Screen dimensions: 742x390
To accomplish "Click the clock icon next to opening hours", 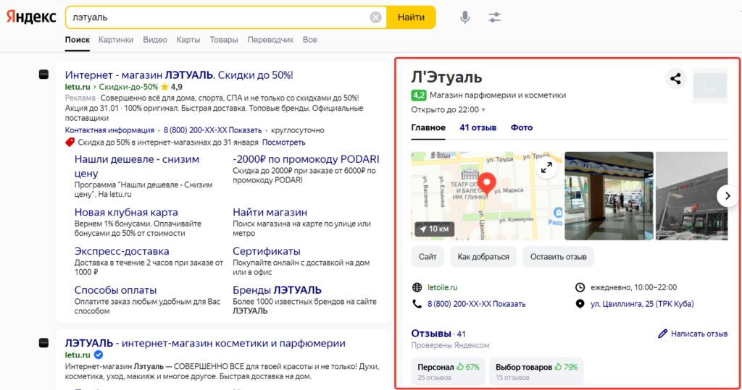I will (x=580, y=287).
